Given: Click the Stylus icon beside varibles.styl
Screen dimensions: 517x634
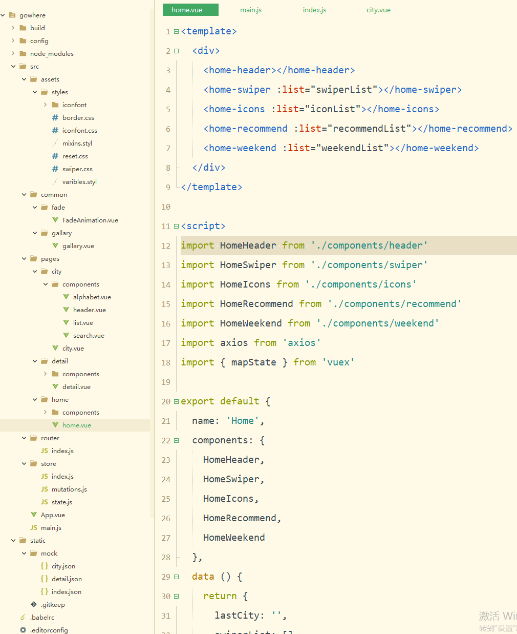Looking at the screenshot, I should 55,181.
